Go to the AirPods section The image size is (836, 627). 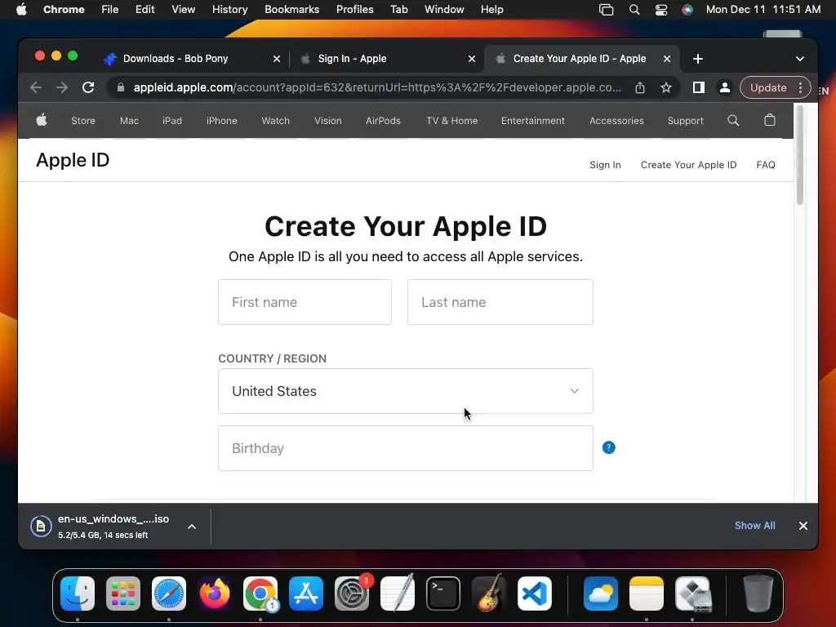(x=383, y=121)
